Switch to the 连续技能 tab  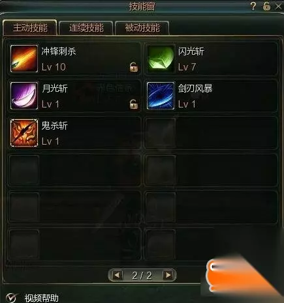tap(86, 28)
